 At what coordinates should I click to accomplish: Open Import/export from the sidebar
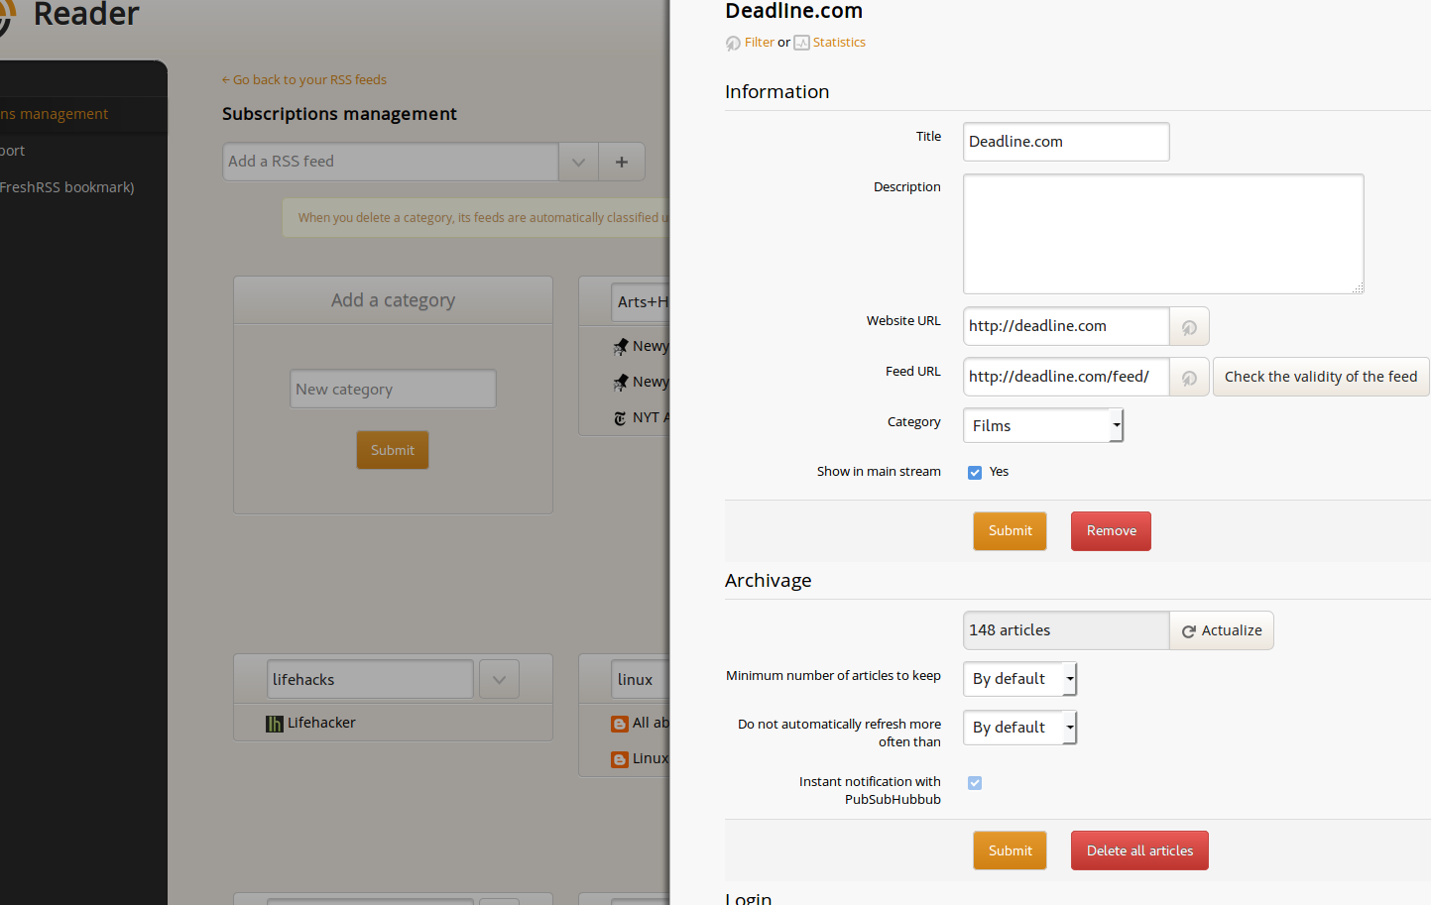click(13, 150)
